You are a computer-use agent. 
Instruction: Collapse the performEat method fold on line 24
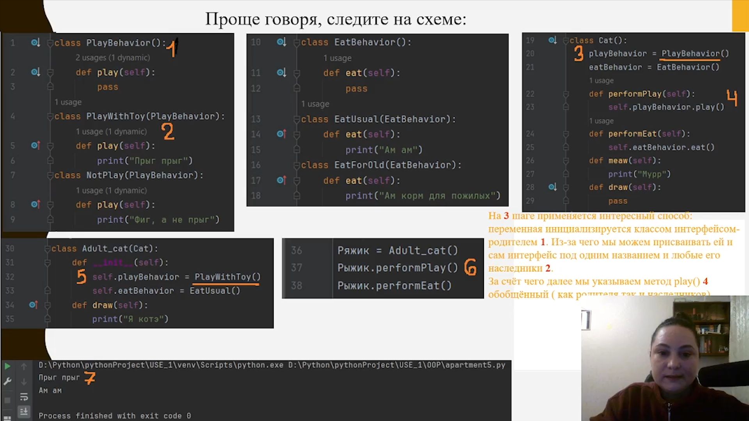pyautogui.click(x=566, y=134)
